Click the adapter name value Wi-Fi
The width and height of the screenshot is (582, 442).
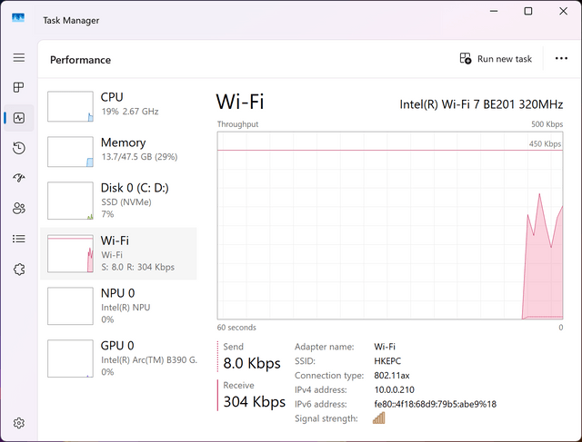click(385, 347)
